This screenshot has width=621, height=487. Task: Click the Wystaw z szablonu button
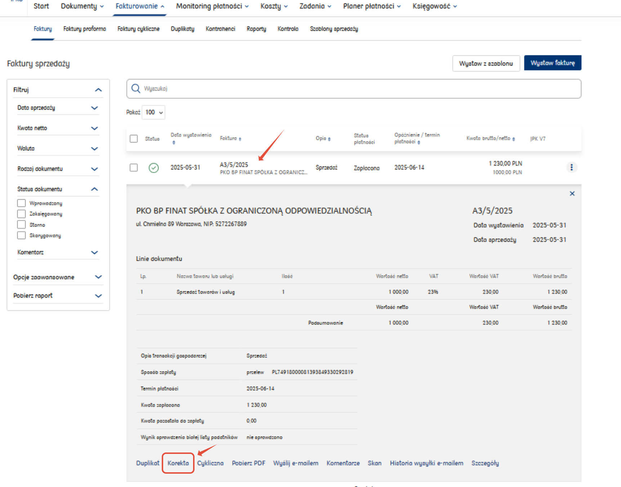tap(486, 63)
